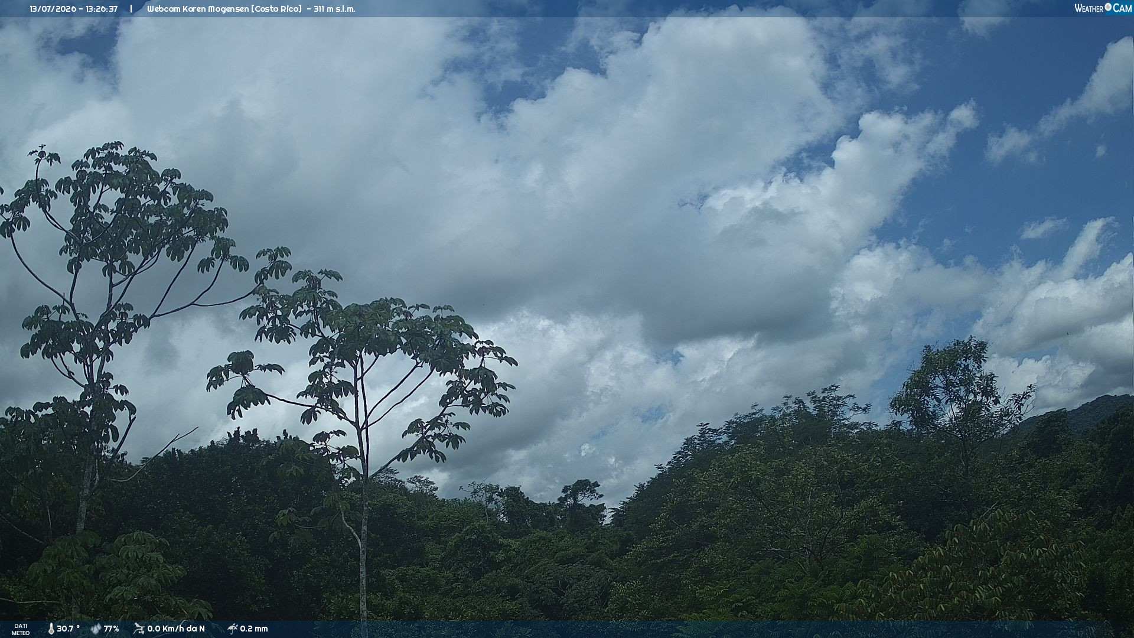Click the 0.0 Km/h da N wind reading
1134x638 pixels.
pyautogui.click(x=176, y=629)
